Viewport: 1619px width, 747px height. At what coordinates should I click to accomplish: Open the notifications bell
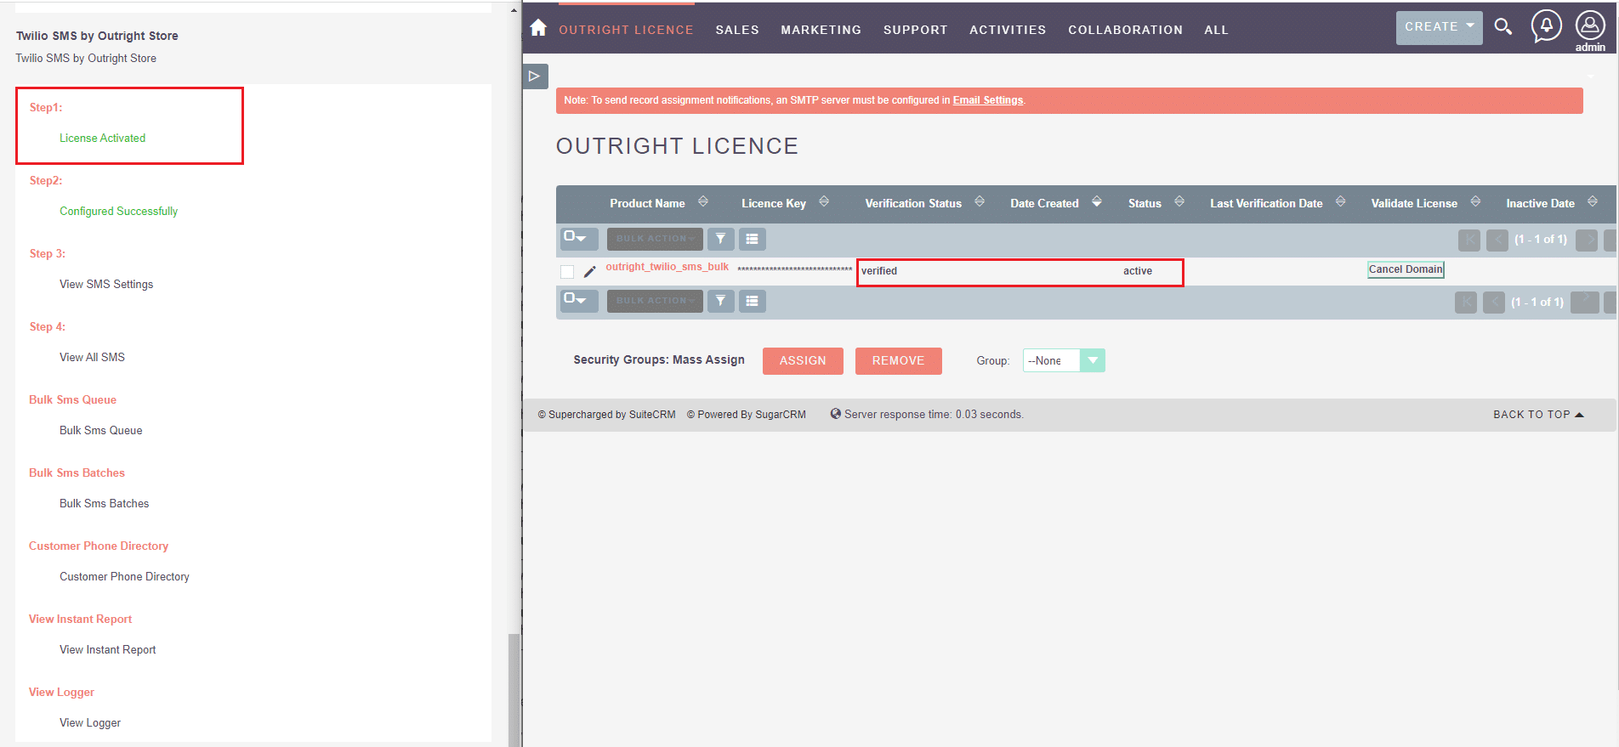pos(1547,25)
